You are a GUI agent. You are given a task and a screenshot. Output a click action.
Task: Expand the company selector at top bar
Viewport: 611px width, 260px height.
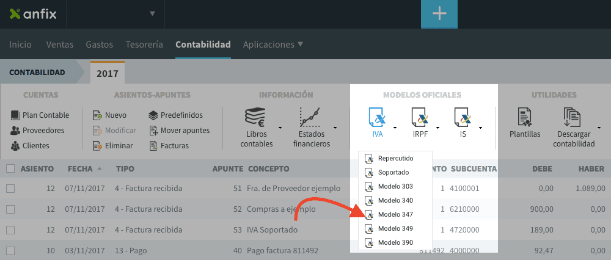pos(152,14)
